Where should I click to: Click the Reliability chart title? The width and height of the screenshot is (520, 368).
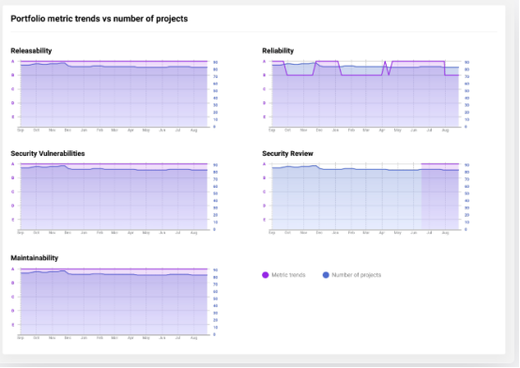tap(278, 51)
